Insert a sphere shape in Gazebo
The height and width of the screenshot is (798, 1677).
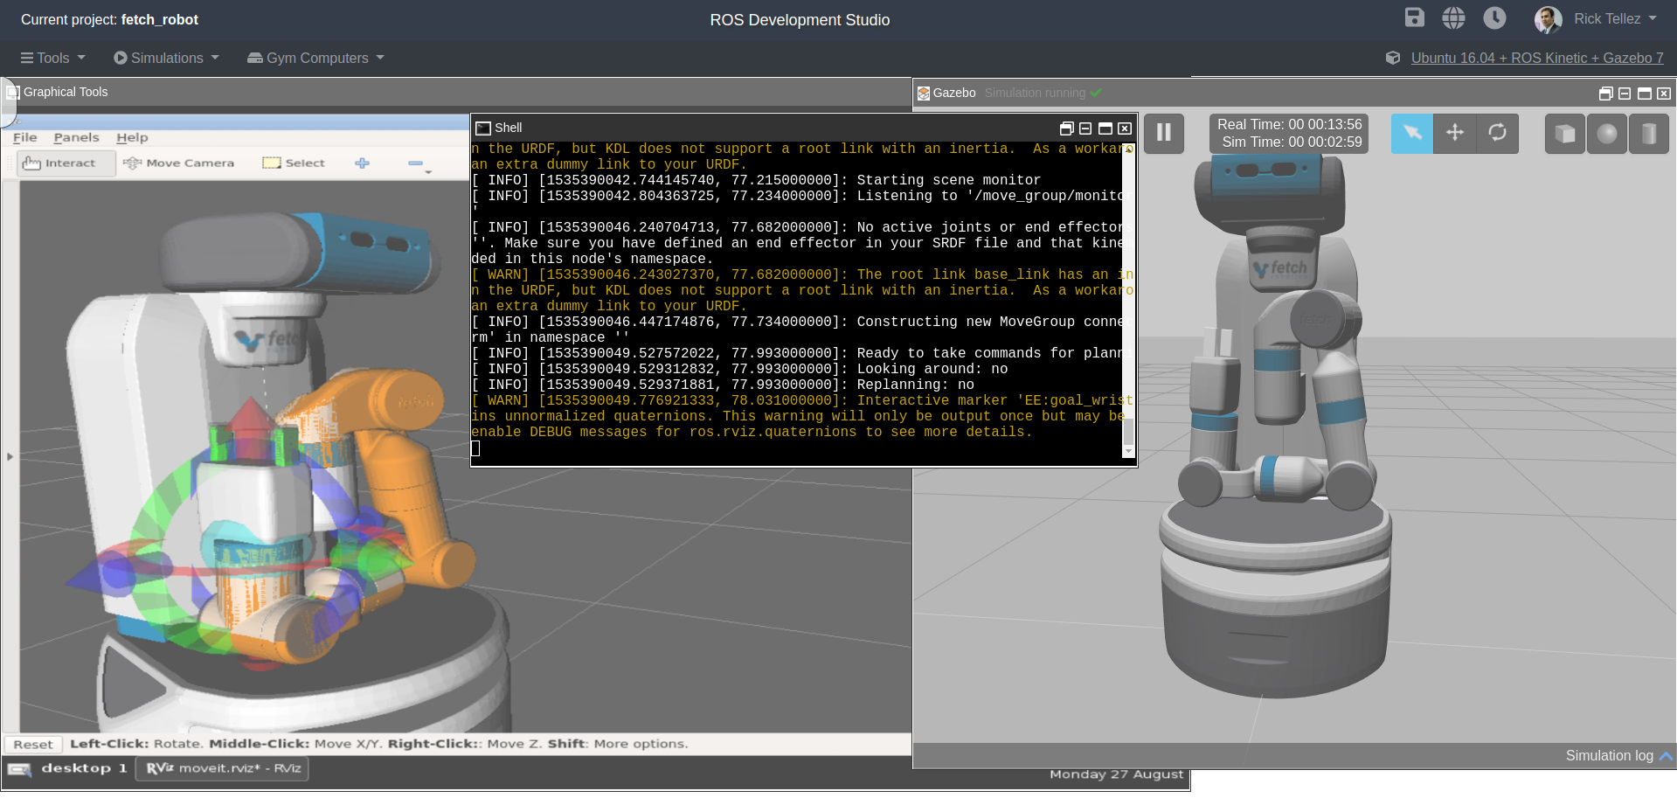click(x=1607, y=134)
